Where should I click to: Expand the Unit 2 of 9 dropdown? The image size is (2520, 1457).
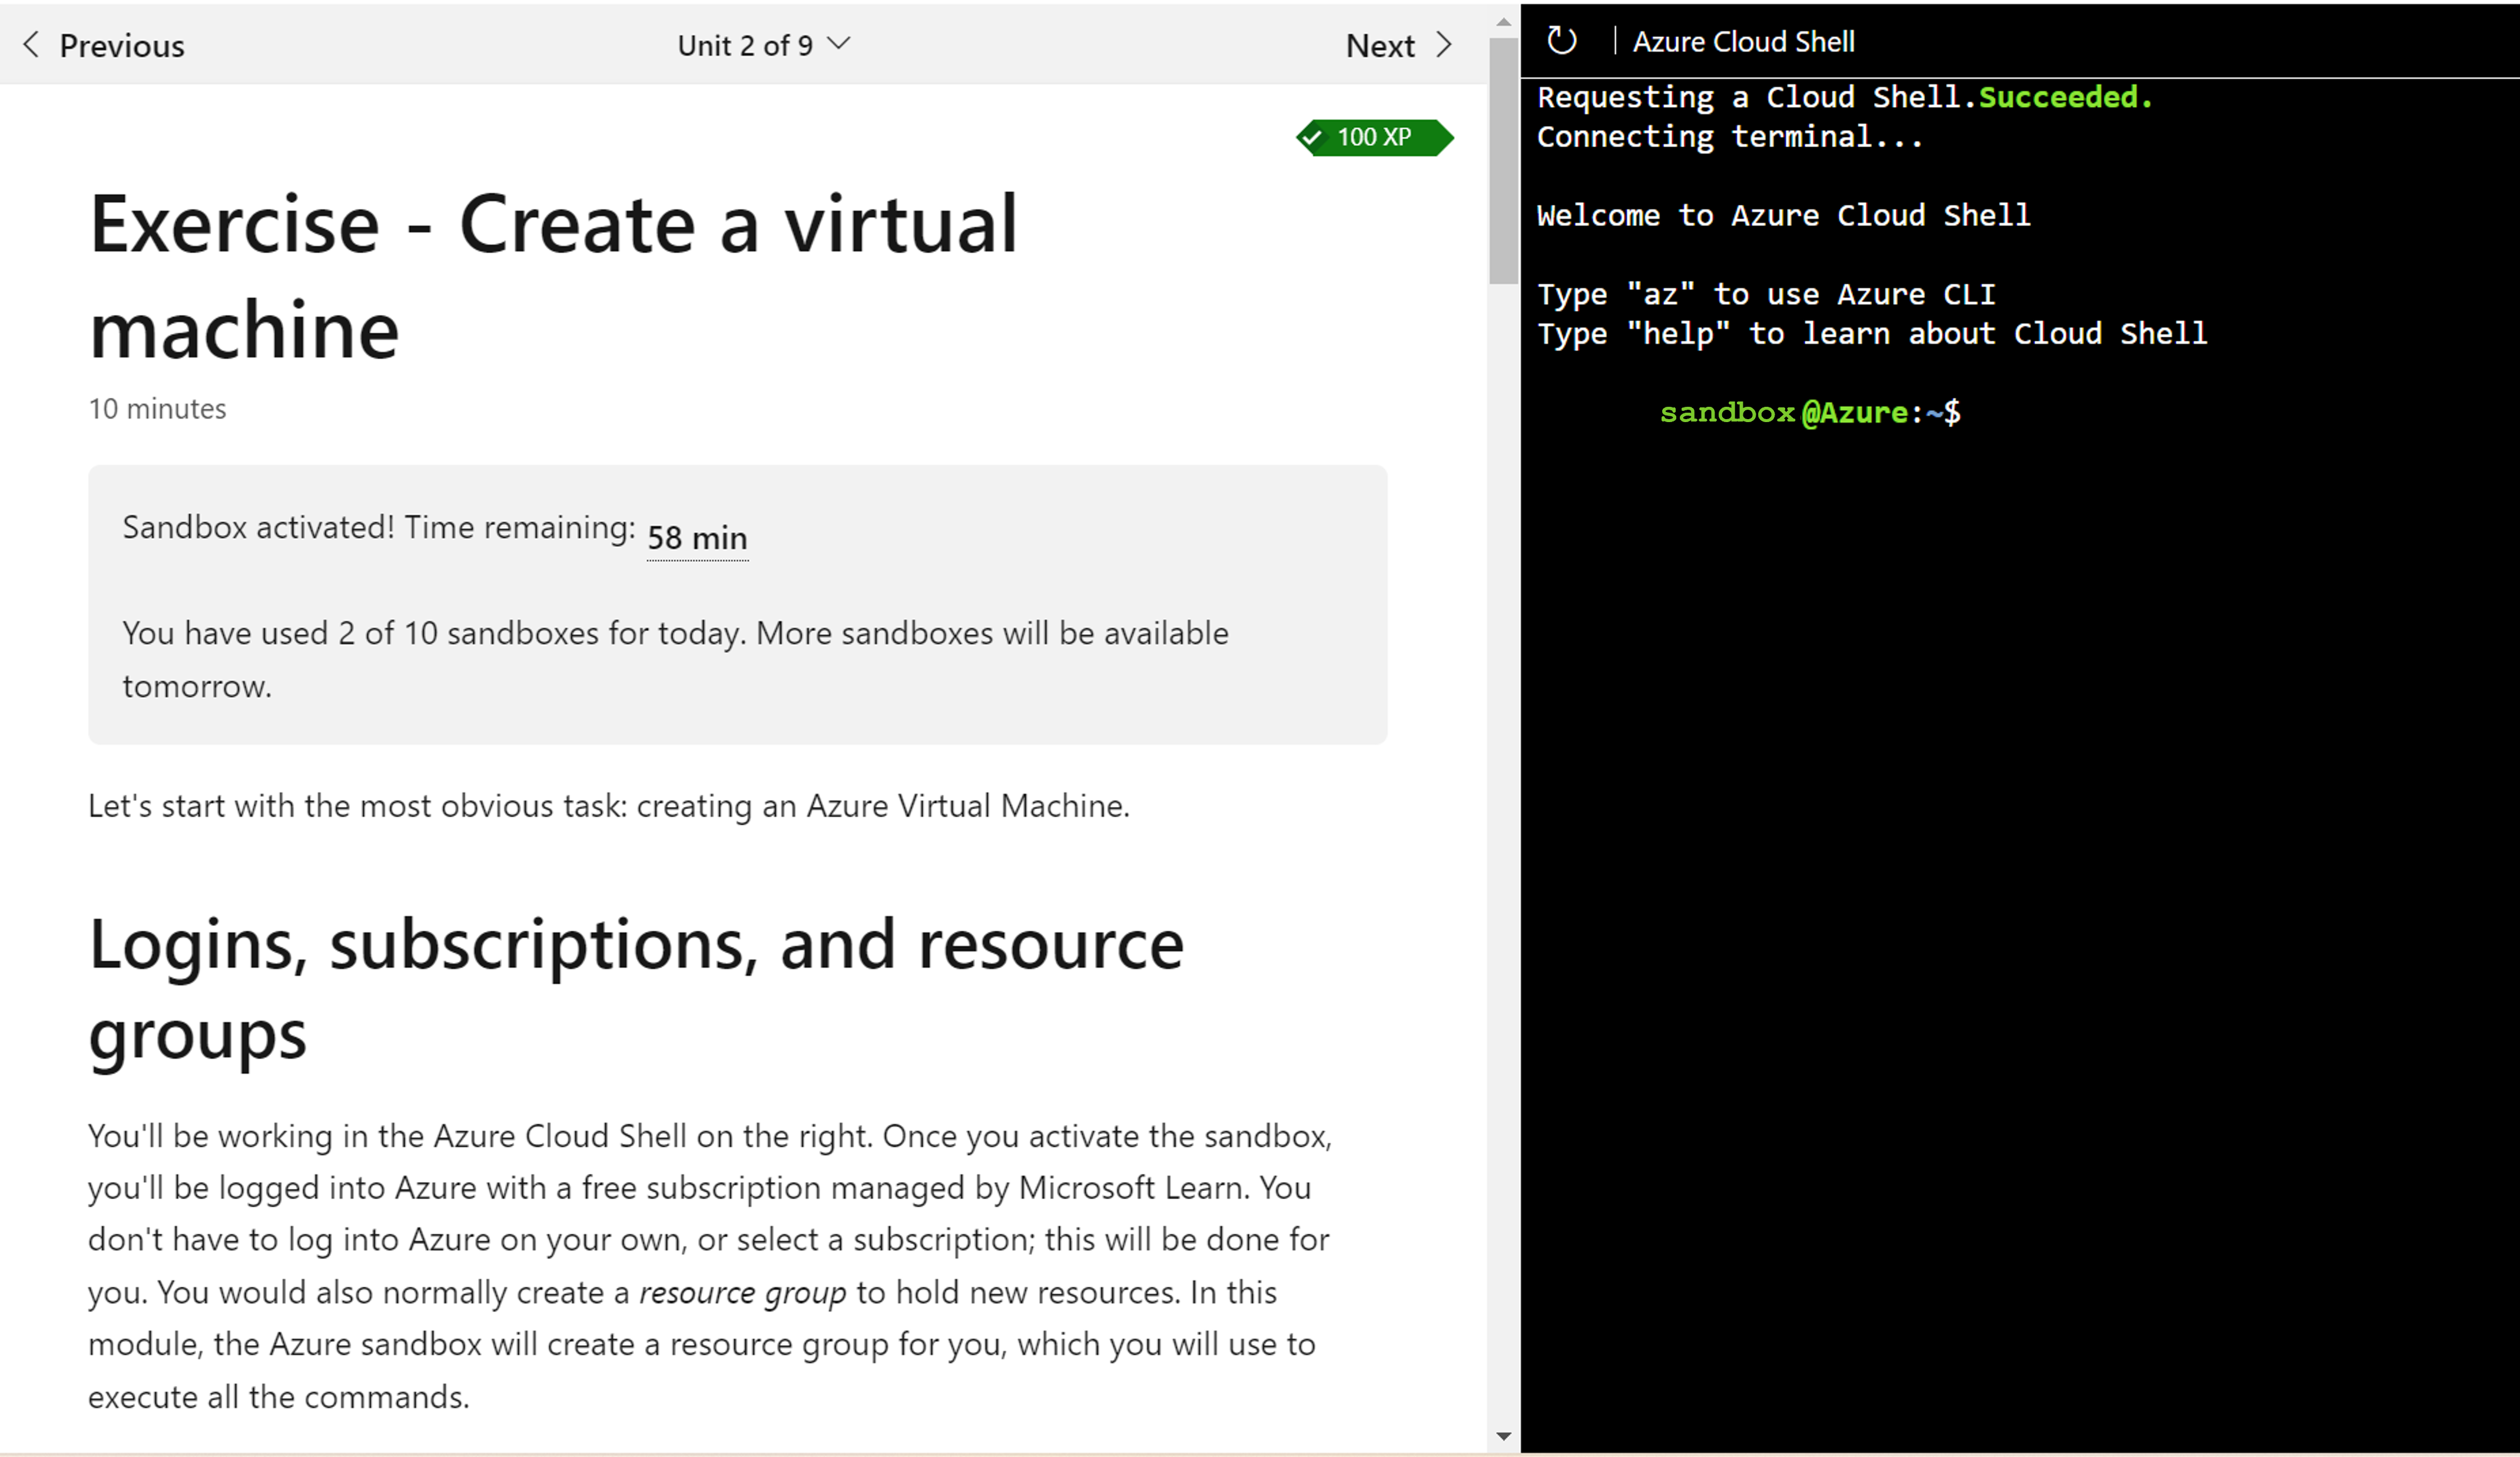(x=768, y=44)
